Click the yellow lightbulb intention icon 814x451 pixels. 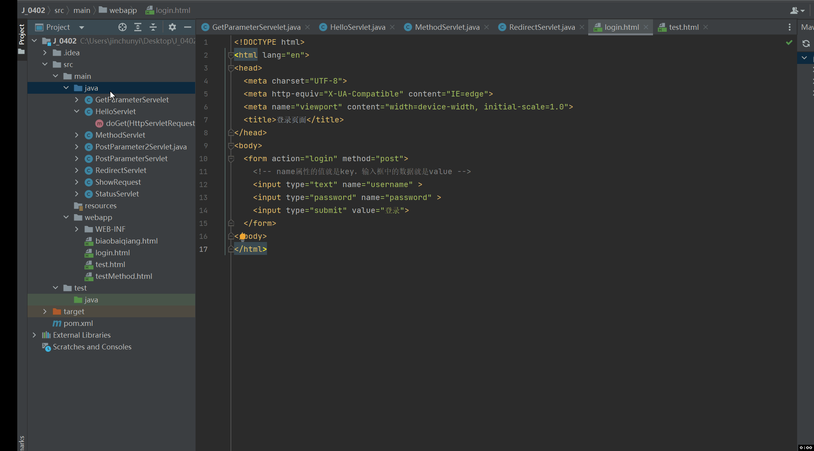(243, 236)
